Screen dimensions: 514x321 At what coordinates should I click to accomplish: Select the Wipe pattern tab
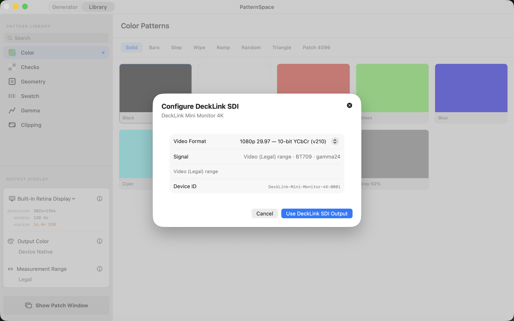(199, 48)
